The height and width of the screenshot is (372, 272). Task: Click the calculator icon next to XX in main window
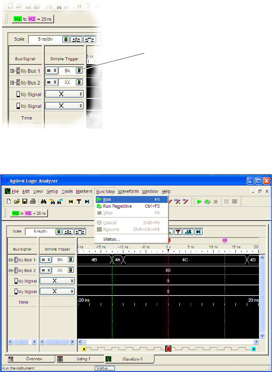[x=71, y=270]
